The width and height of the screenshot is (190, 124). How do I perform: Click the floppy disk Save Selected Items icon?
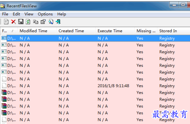tap(21, 22)
